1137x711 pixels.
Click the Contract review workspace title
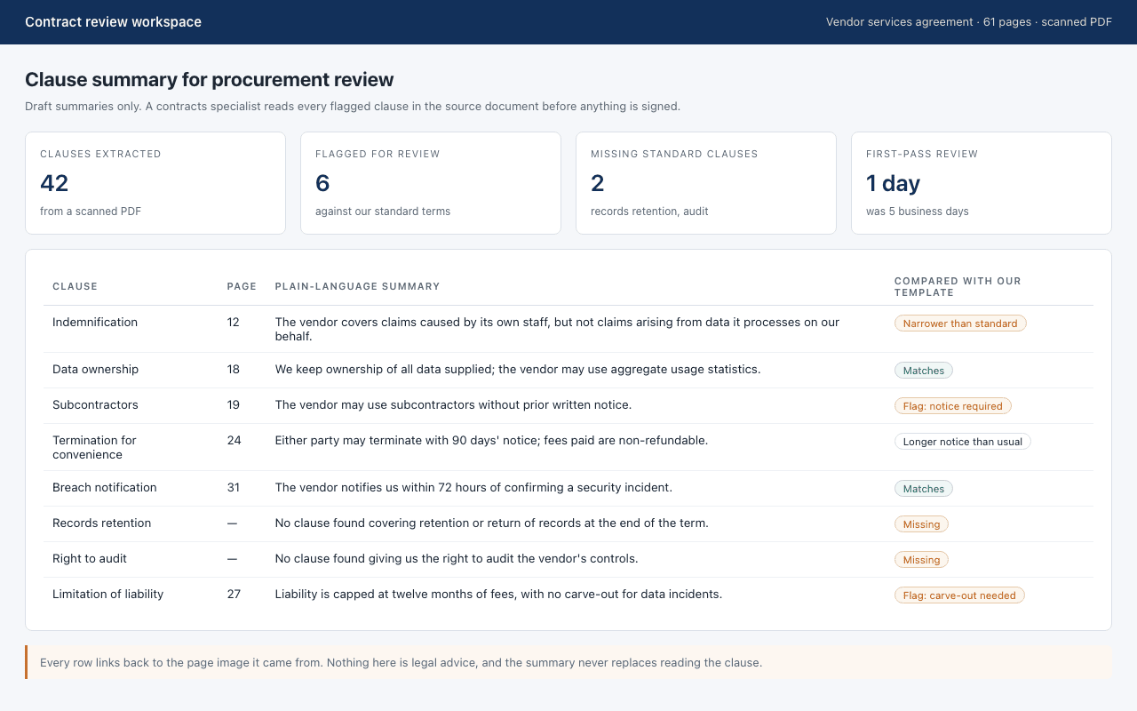[113, 22]
